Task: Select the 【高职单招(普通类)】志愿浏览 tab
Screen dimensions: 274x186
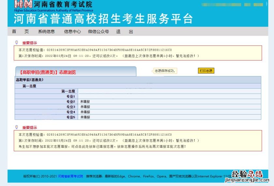Action: 48,72
